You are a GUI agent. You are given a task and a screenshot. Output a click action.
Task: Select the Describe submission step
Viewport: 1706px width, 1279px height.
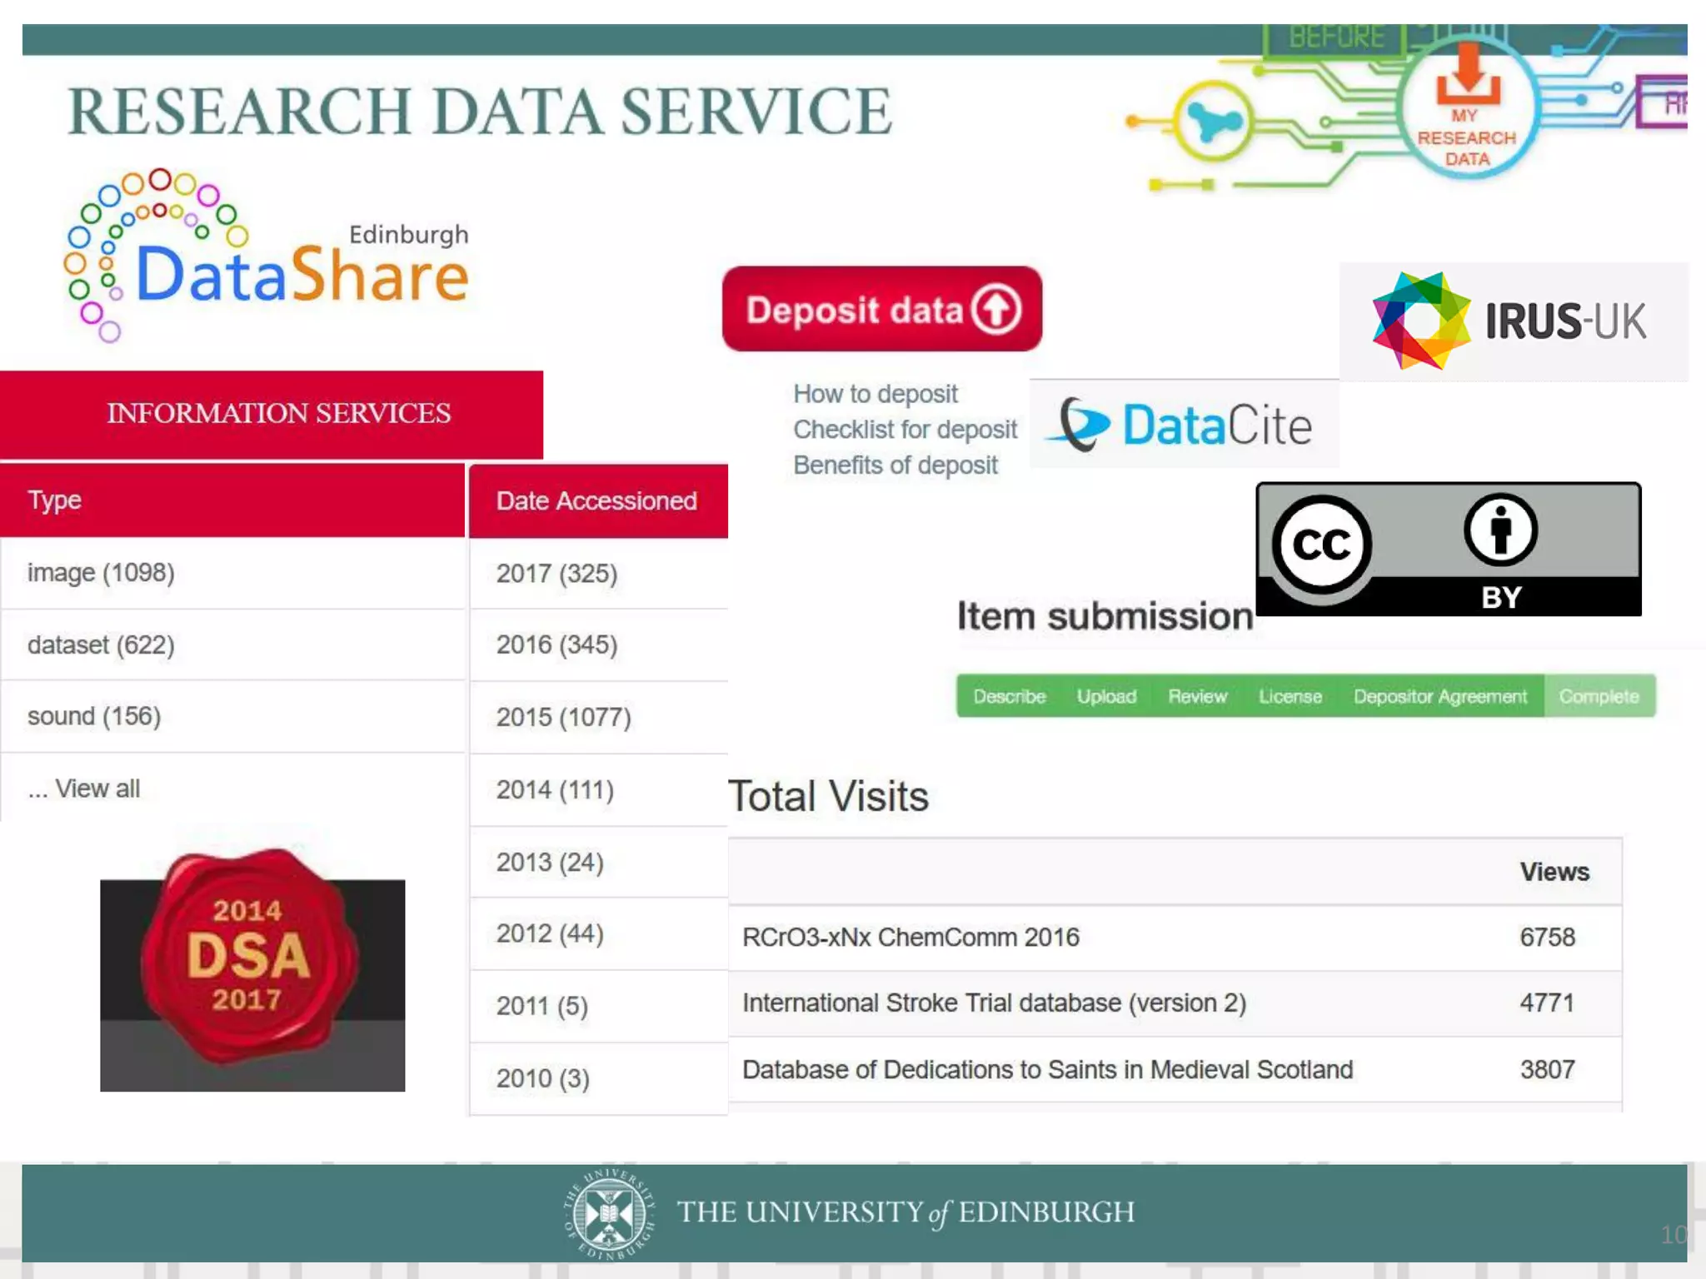(1009, 696)
